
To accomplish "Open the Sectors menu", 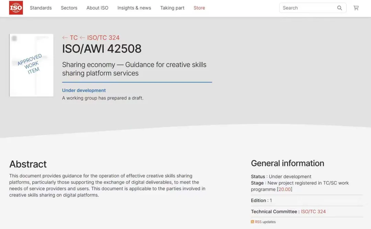I will (69, 8).
